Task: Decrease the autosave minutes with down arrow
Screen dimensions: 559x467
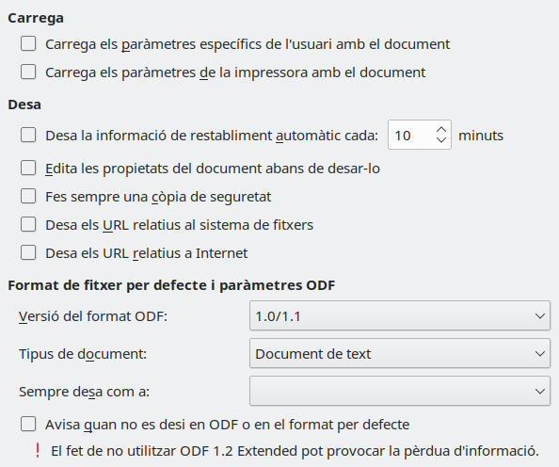Action: click(441, 140)
